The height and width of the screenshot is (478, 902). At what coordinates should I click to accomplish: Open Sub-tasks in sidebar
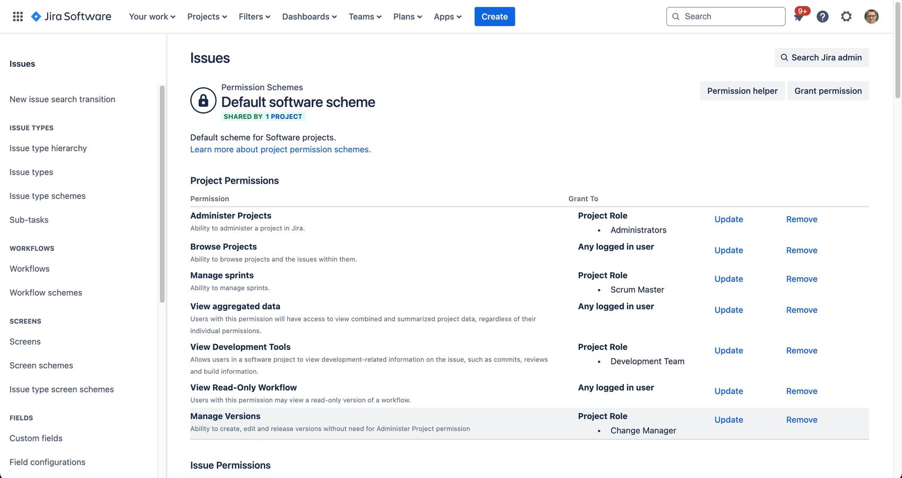[29, 220]
